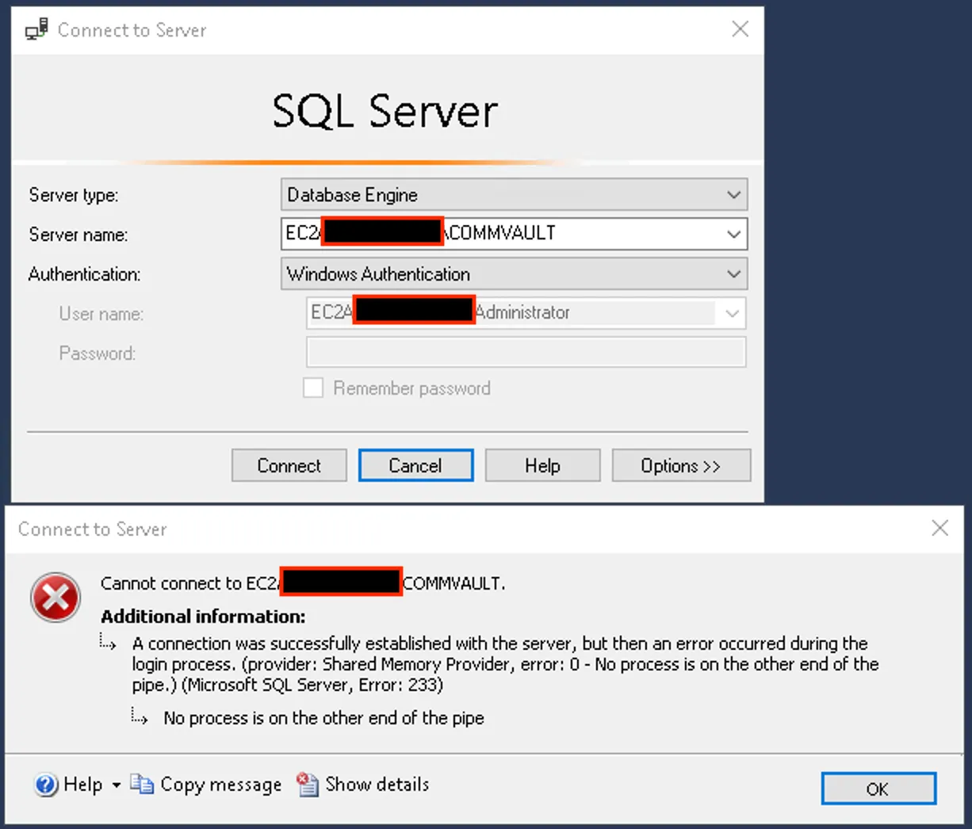This screenshot has width=972, height=829.
Task: Click the nested 'No process' arrow icon
Action: pyautogui.click(x=140, y=717)
